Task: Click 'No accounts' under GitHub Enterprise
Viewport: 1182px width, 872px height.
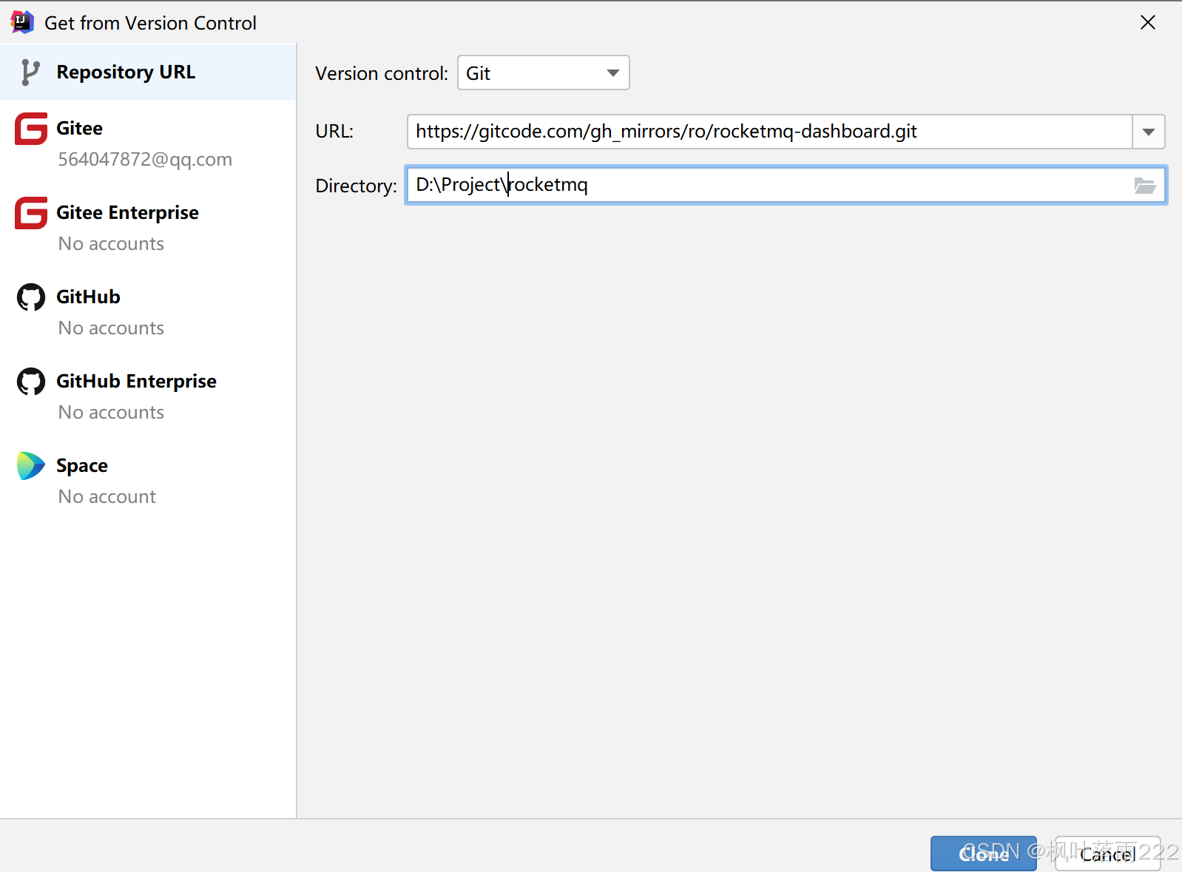Action: [111, 413]
